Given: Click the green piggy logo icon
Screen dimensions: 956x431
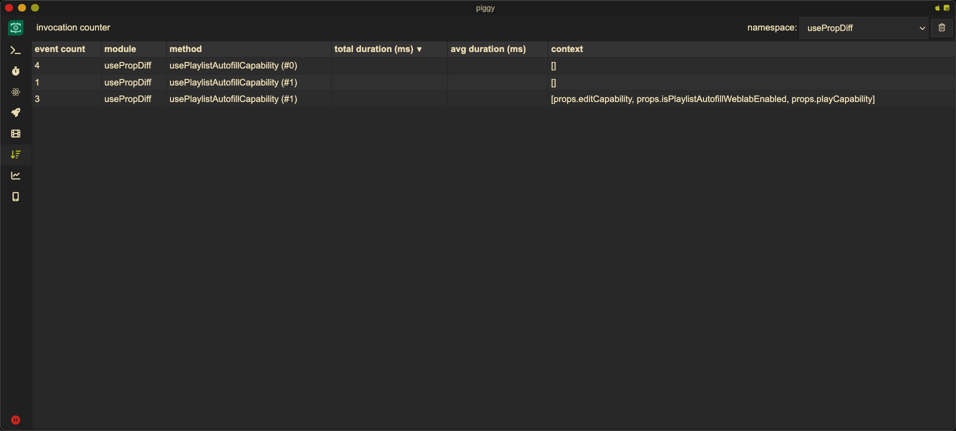Looking at the screenshot, I should 15,28.
